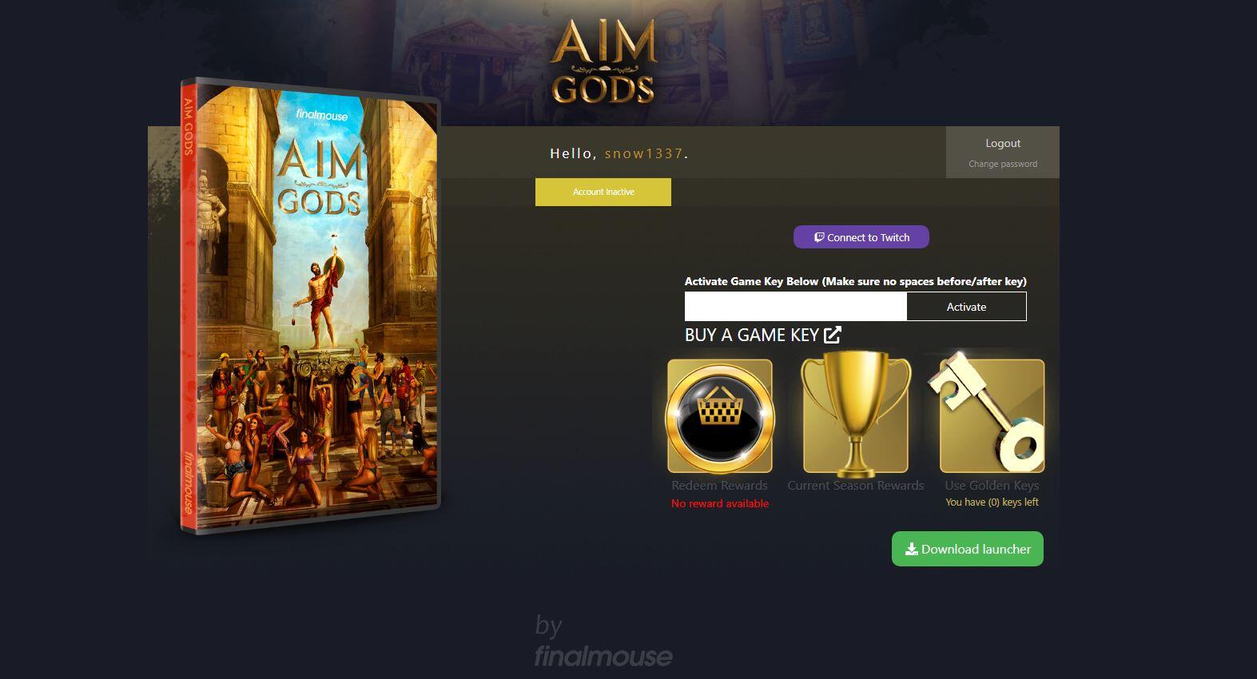The width and height of the screenshot is (1257, 679).
Task: Click the Activate button
Action: coord(966,307)
